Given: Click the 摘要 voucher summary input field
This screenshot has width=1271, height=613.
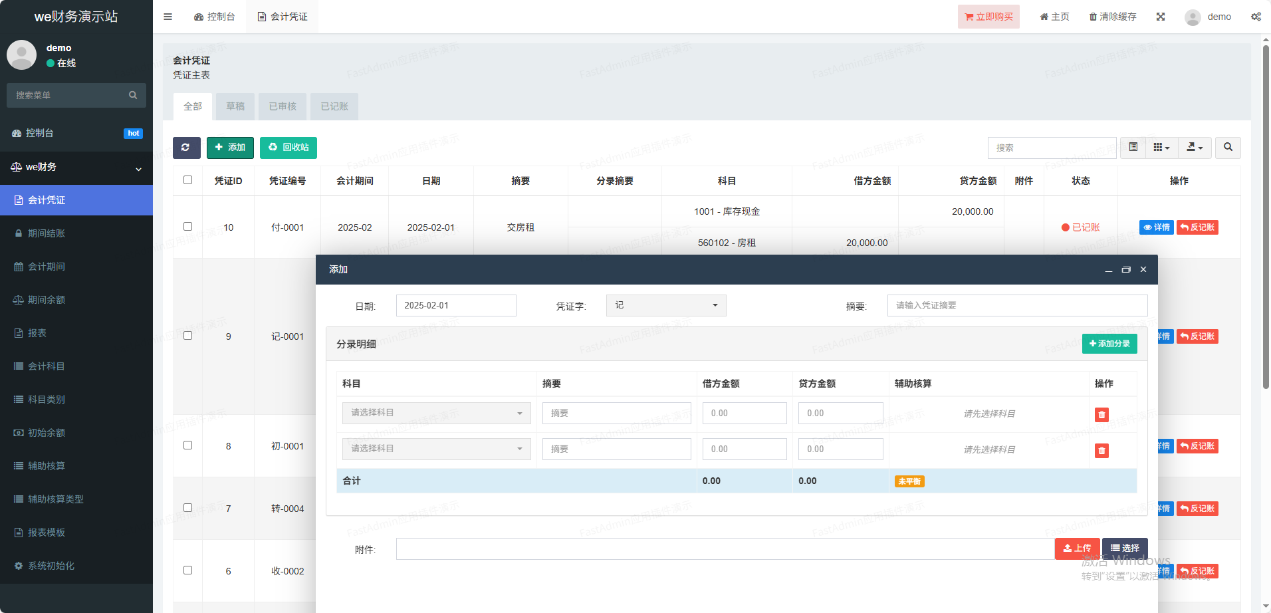Looking at the screenshot, I should 1017,306.
